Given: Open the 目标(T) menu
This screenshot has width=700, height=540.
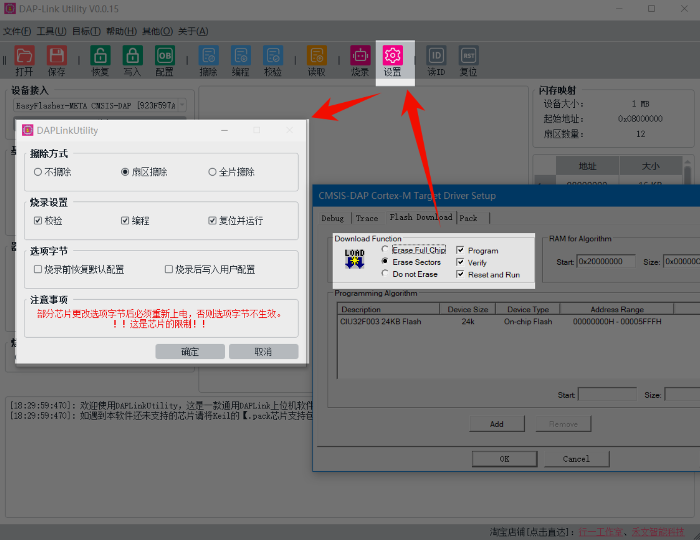Looking at the screenshot, I should (x=87, y=31).
